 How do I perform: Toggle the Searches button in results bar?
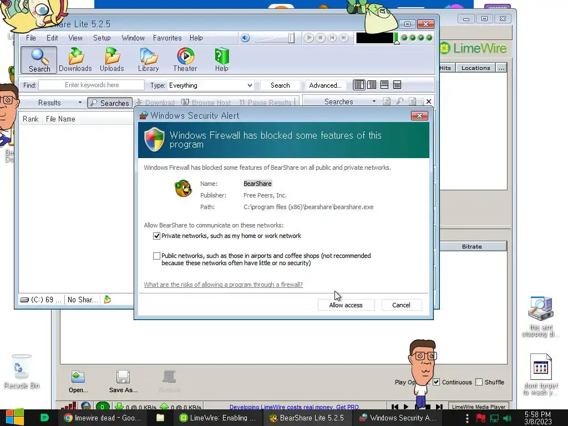click(x=110, y=103)
